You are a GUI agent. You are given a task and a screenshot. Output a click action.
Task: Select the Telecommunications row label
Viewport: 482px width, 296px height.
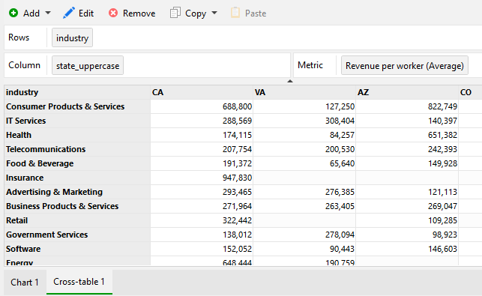click(77, 149)
